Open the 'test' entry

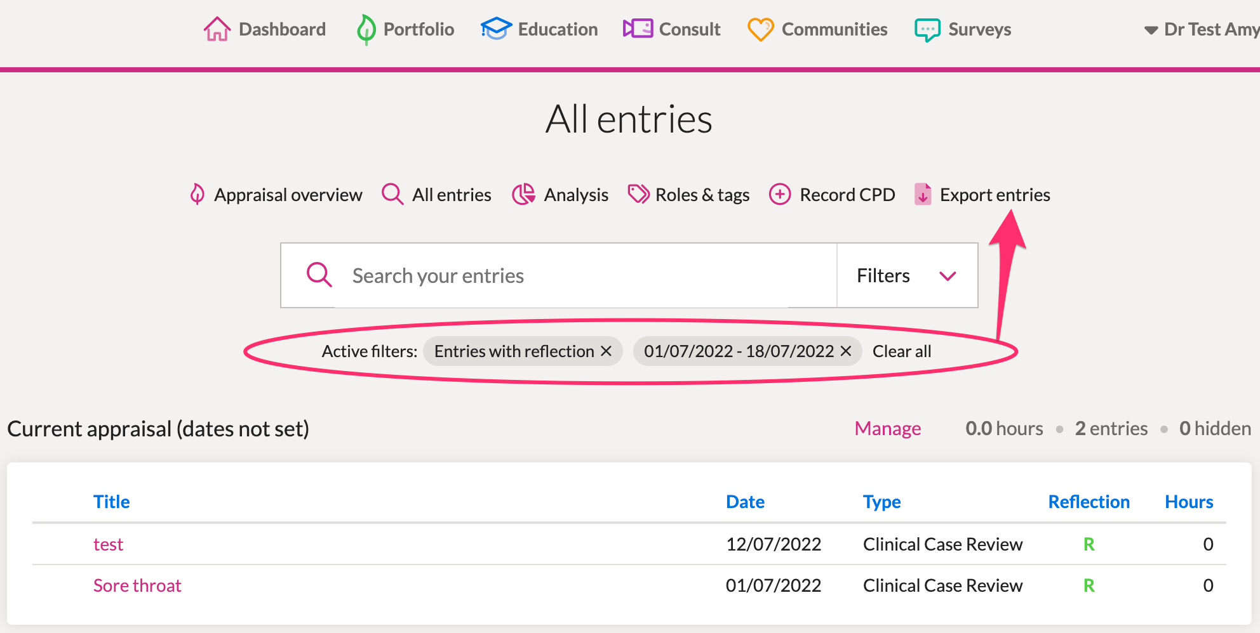pos(108,544)
